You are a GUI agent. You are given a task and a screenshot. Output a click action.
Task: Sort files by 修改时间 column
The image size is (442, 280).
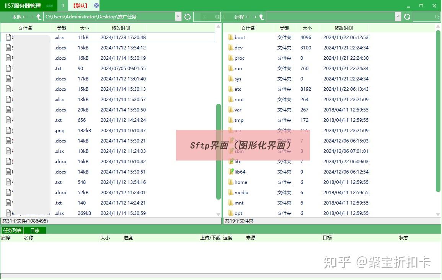pyautogui.click(x=121, y=28)
